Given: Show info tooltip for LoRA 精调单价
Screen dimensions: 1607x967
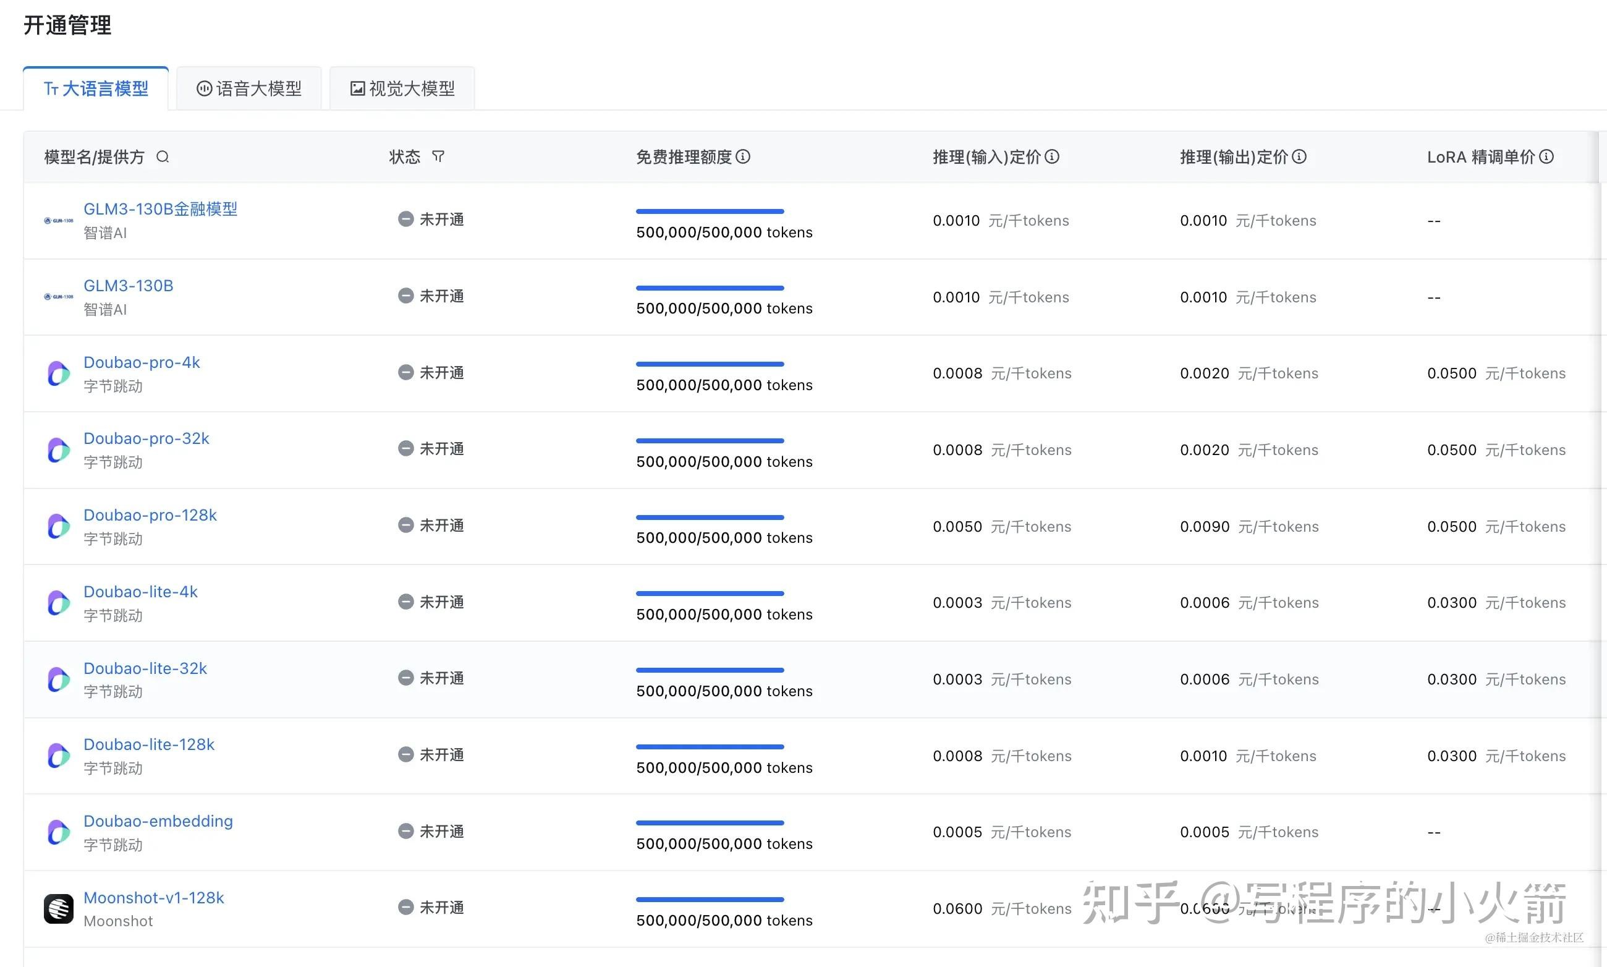Looking at the screenshot, I should pyautogui.click(x=1546, y=156).
